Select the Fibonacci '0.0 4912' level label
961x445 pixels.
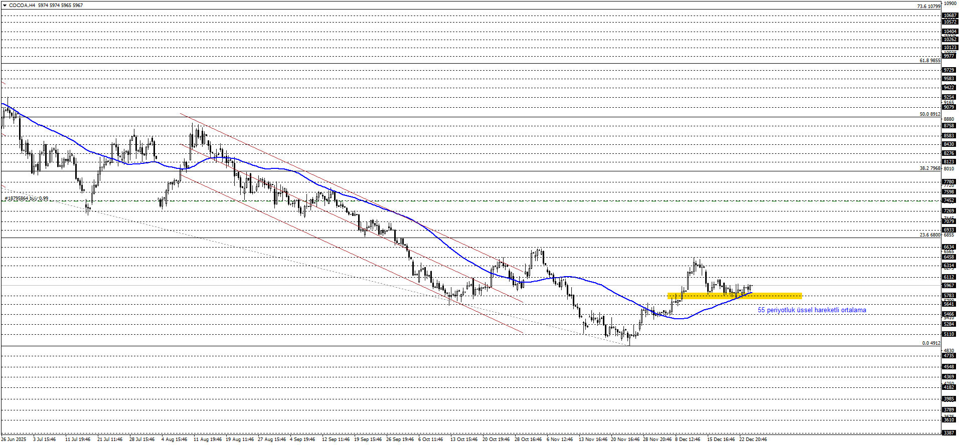pyautogui.click(x=931, y=343)
